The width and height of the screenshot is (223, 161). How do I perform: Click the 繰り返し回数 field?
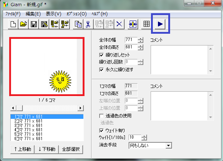(x=131, y=62)
